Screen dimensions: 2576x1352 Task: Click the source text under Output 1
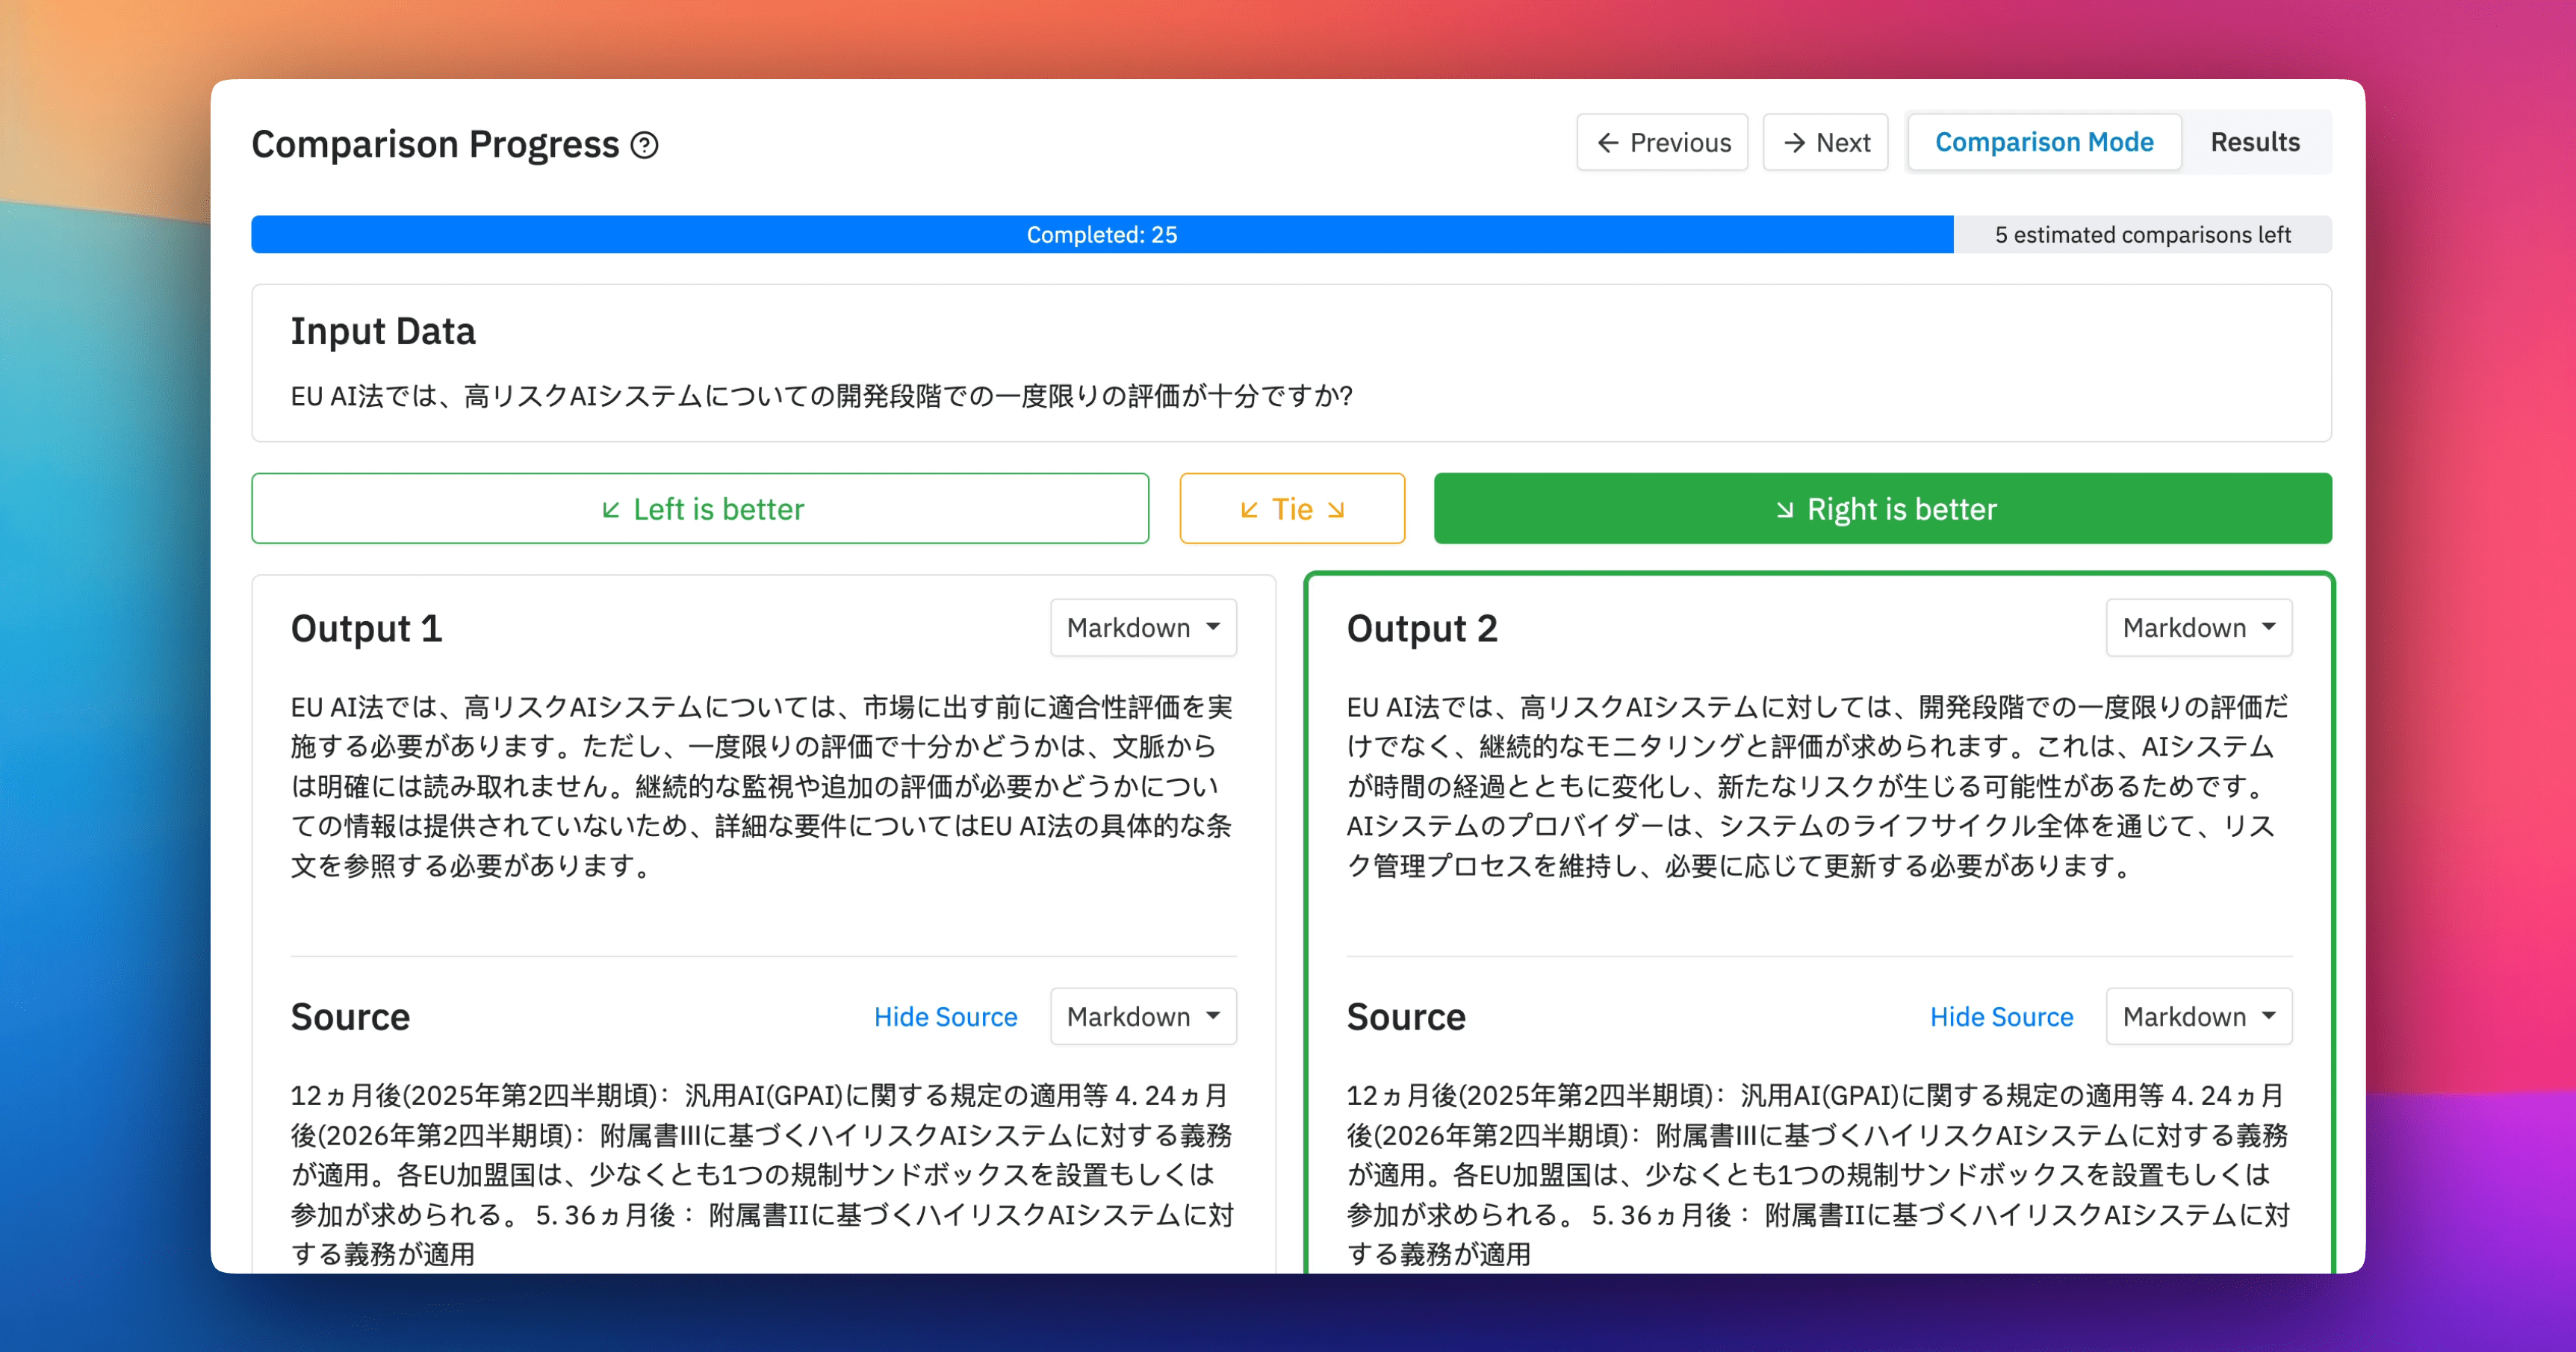point(763,1174)
